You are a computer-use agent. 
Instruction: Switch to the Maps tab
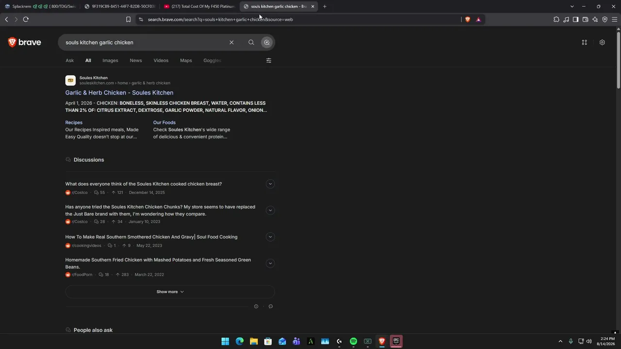click(x=186, y=61)
